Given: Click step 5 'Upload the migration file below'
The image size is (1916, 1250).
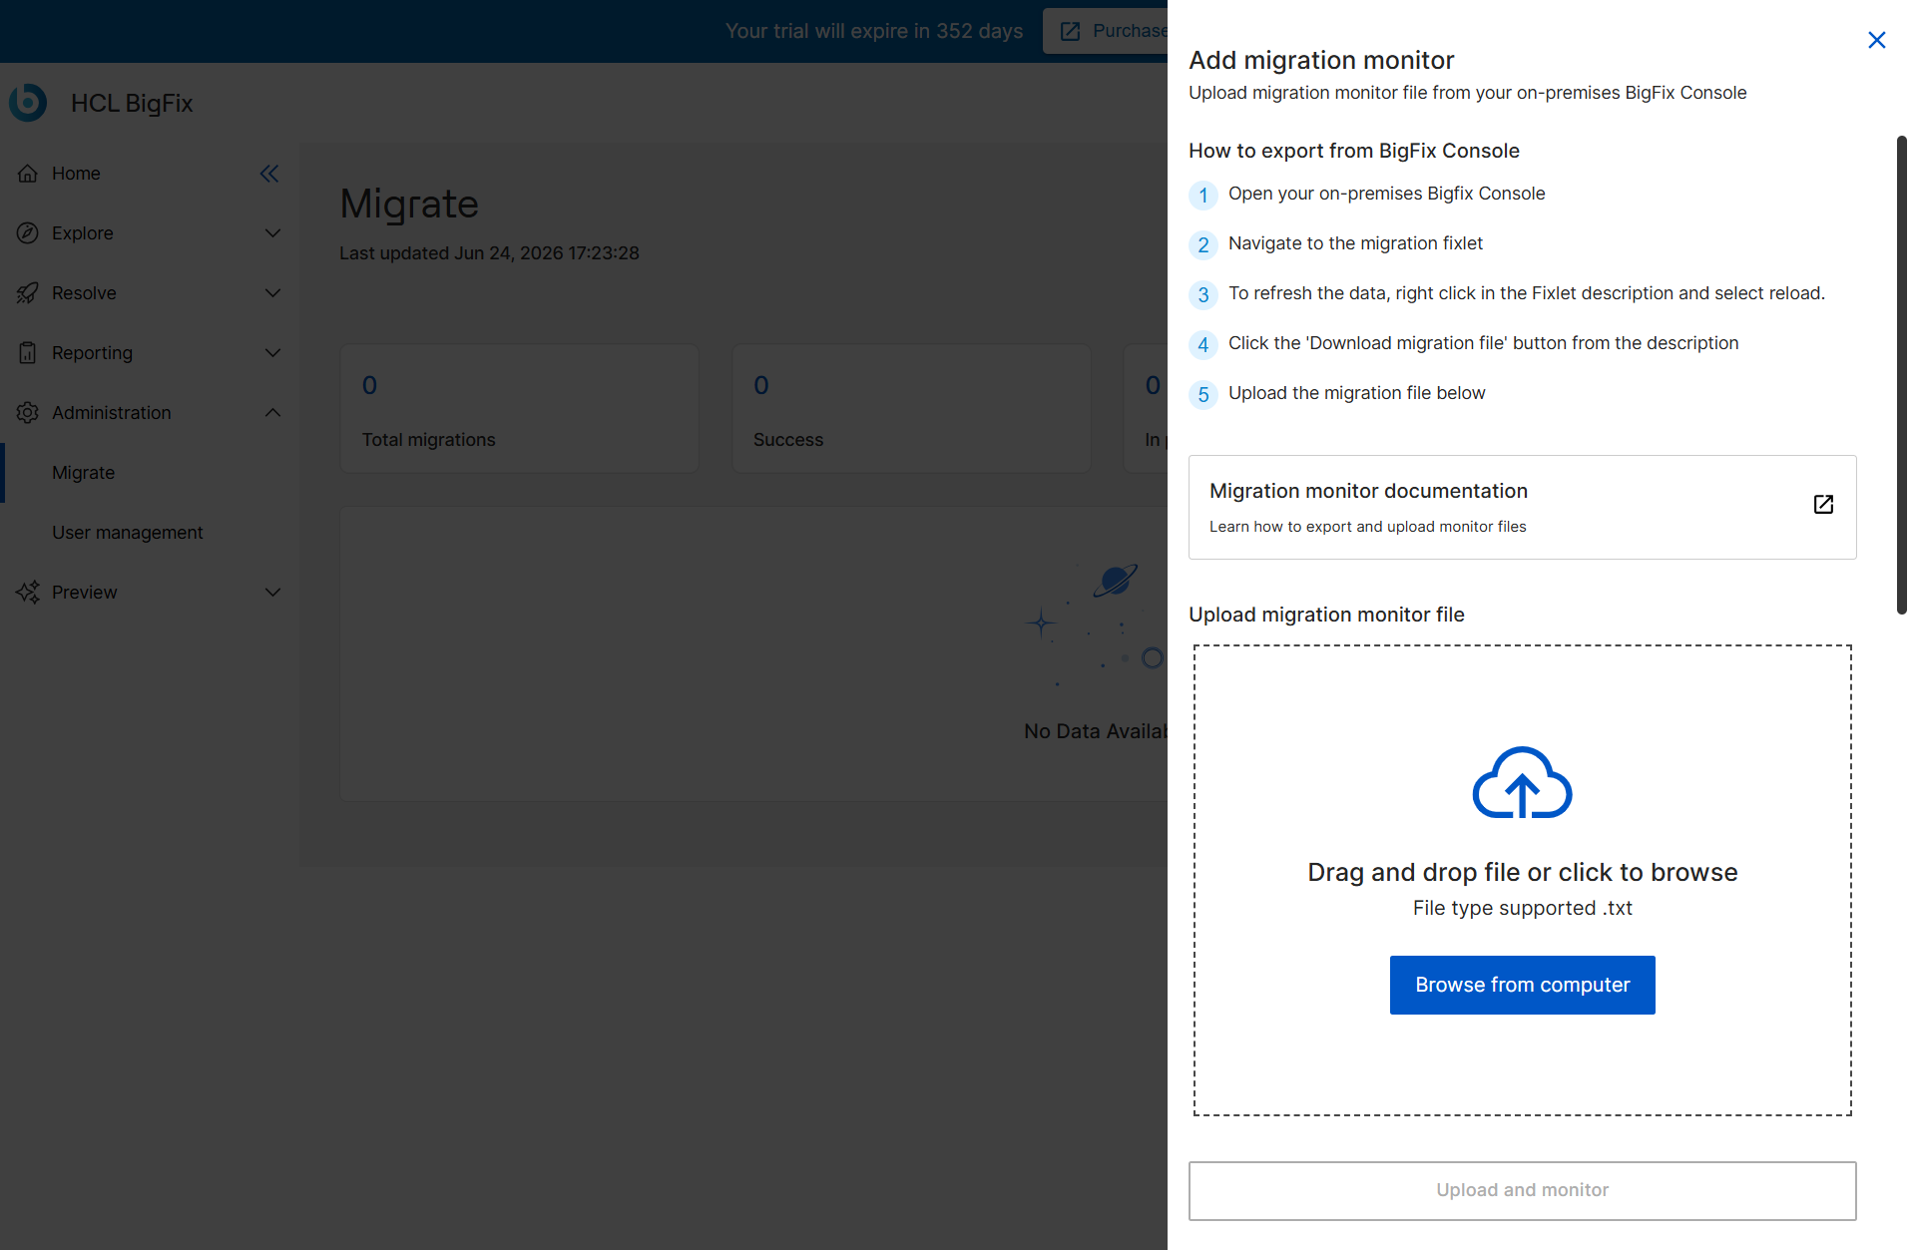Looking at the screenshot, I should (x=1356, y=393).
